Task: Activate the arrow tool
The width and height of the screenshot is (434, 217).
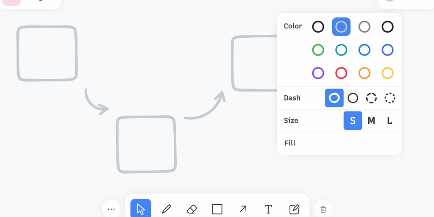Action: click(x=243, y=209)
